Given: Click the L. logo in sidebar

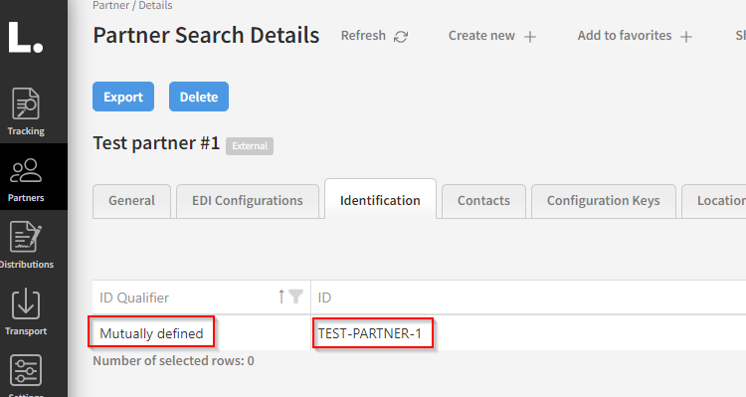Looking at the screenshot, I should (26, 37).
